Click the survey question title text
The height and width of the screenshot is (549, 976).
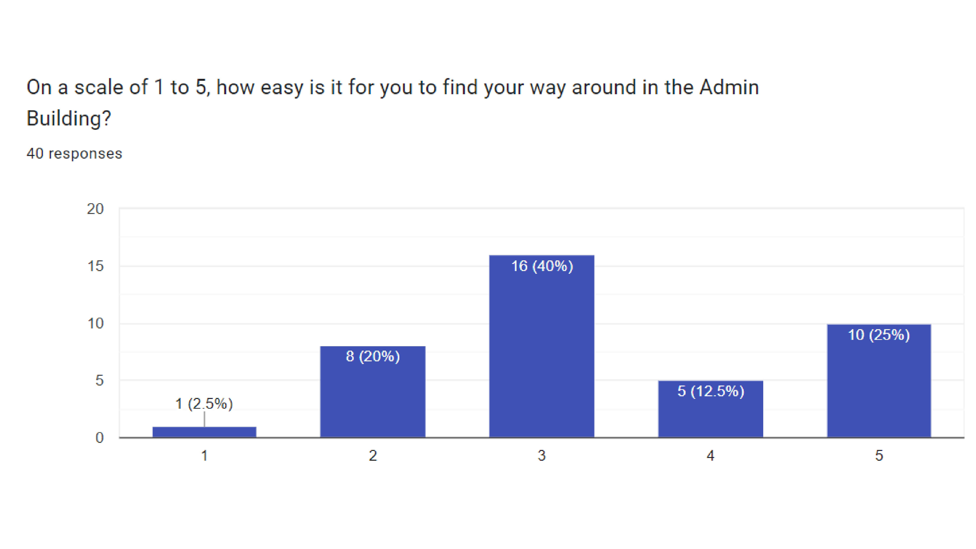click(392, 87)
